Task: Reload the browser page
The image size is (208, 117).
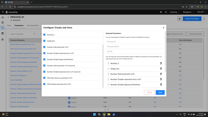Action: tap(10, 7)
